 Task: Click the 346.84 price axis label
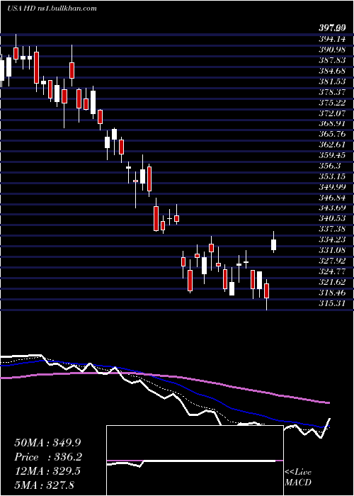tap(332, 198)
